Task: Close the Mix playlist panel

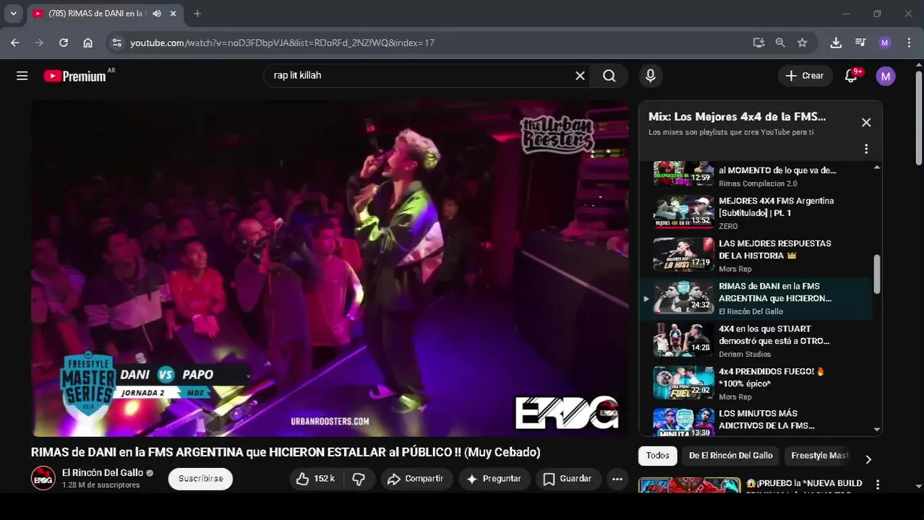Action: click(x=866, y=122)
